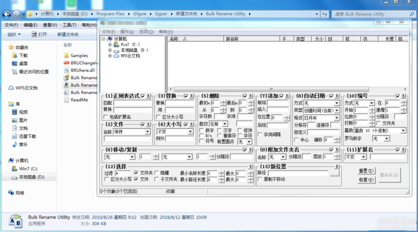Click reset R icon of (13)新位置 panel
This screenshot has height=232, width=418.
337,166
